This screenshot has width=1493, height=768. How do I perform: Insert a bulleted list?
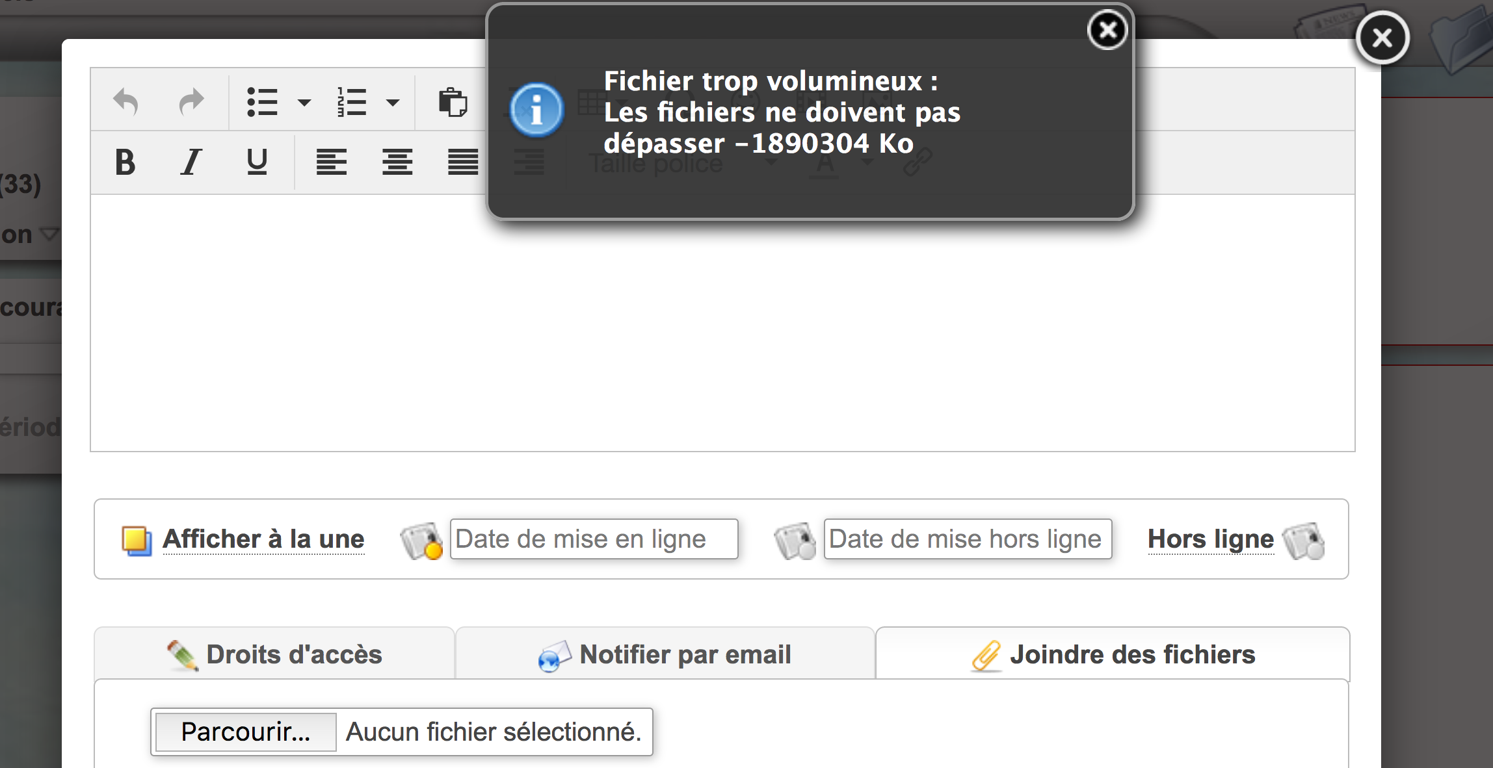pos(263,102)
